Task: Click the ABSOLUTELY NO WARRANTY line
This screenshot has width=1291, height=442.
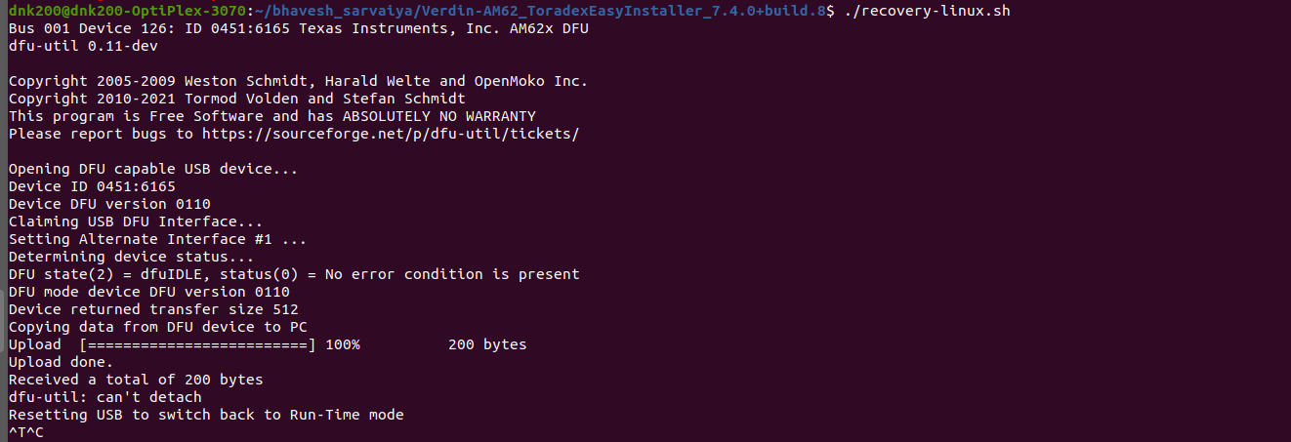Action: (271, 116)
